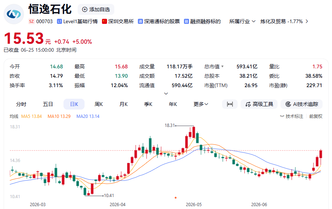Click the China flag icon by 深圳交易所
This screenshot has width=332, height=209.
(104, 22)
